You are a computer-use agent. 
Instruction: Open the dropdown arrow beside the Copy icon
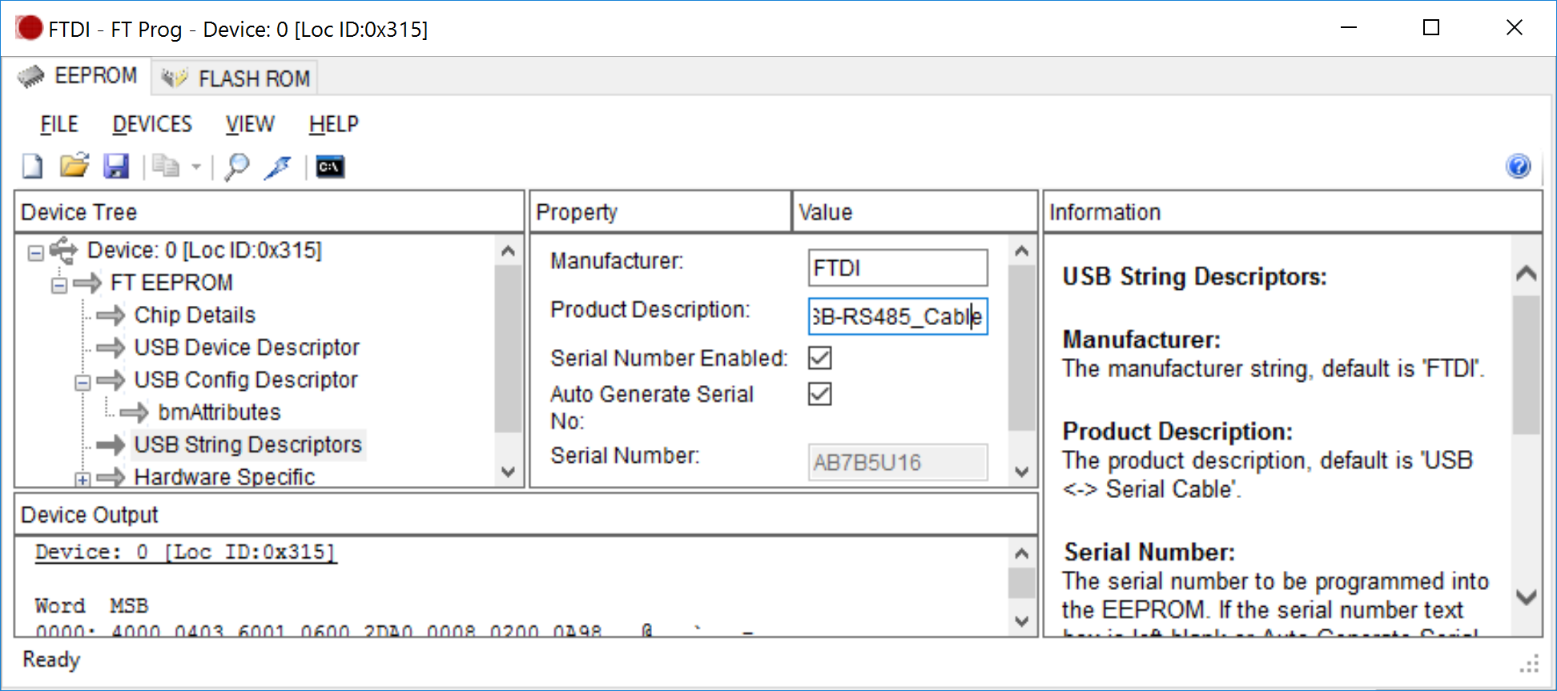pyautogui.click(x=196, y=167)
